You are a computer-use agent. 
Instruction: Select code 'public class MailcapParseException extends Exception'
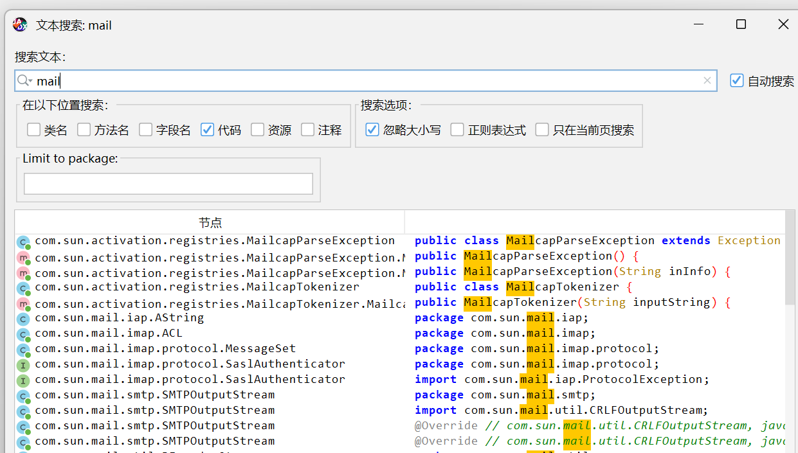click(597, 240)
